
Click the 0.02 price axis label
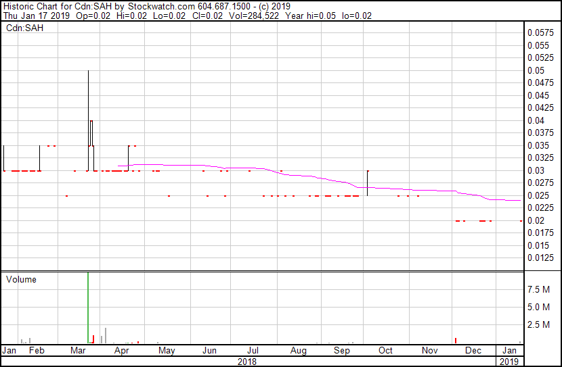[x=536, y=220]
